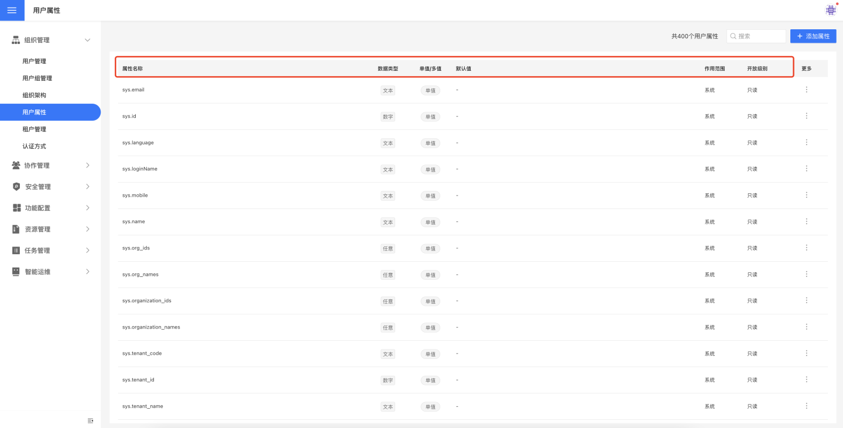Click the 搜索 search input field

pos(760,36)
